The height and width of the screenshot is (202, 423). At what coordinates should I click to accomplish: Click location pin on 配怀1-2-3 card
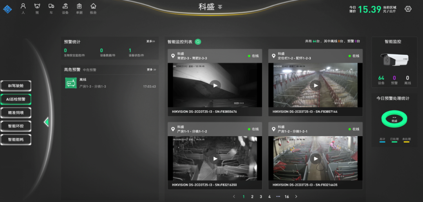coord(273,56)
